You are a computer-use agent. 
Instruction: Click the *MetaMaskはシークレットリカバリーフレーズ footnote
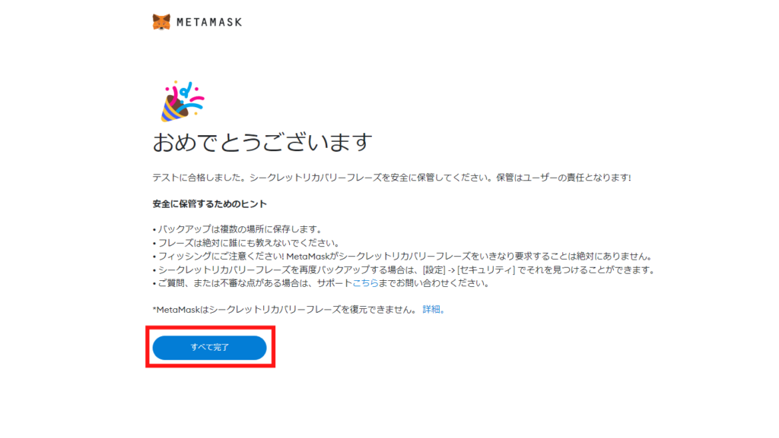(284, 310)
